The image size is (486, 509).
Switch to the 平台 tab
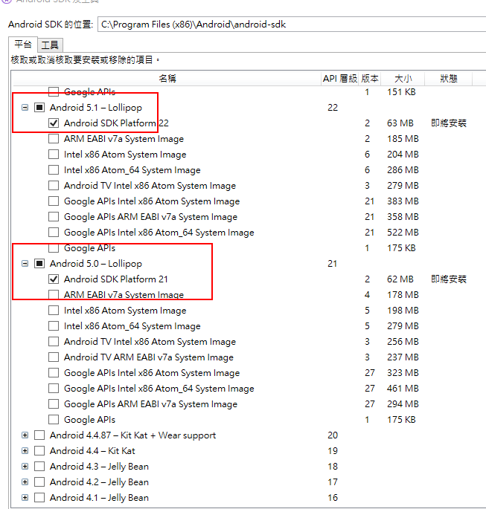(23, 45)
